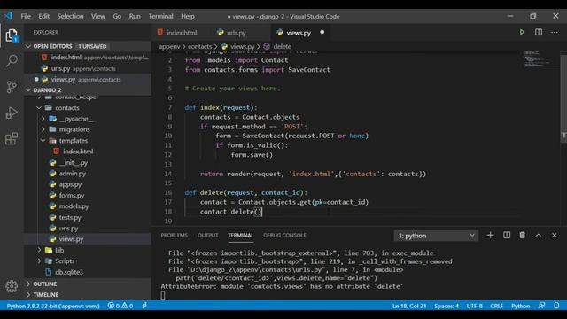
Task: Open tests.py in the file tree
Action: coord(88,217)
